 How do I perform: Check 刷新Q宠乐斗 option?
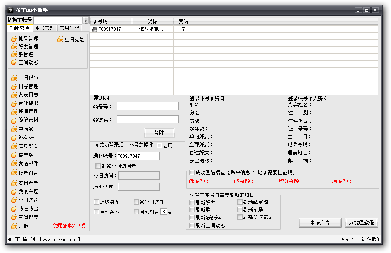(192, 218)
